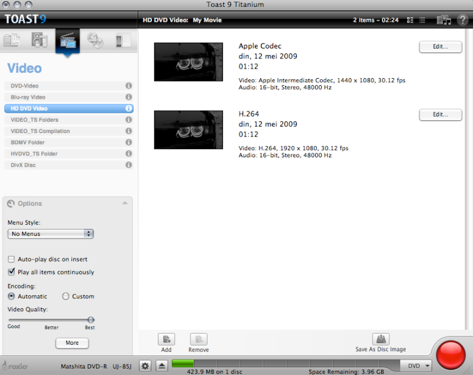Show info for DVD-Video format
Image resolution: width=473 pixels, height=375 pixels.
tap(128, 86)
